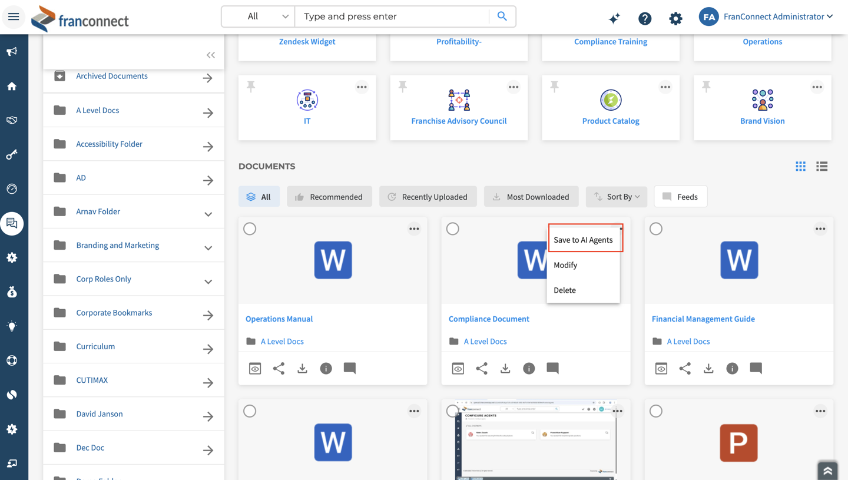Open the Sort By dropdown

617,197
